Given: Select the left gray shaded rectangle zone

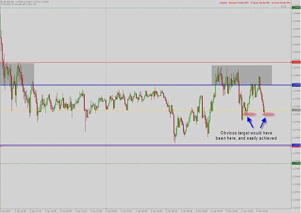Looking at the screenshot, I should [x=17, y=74].
